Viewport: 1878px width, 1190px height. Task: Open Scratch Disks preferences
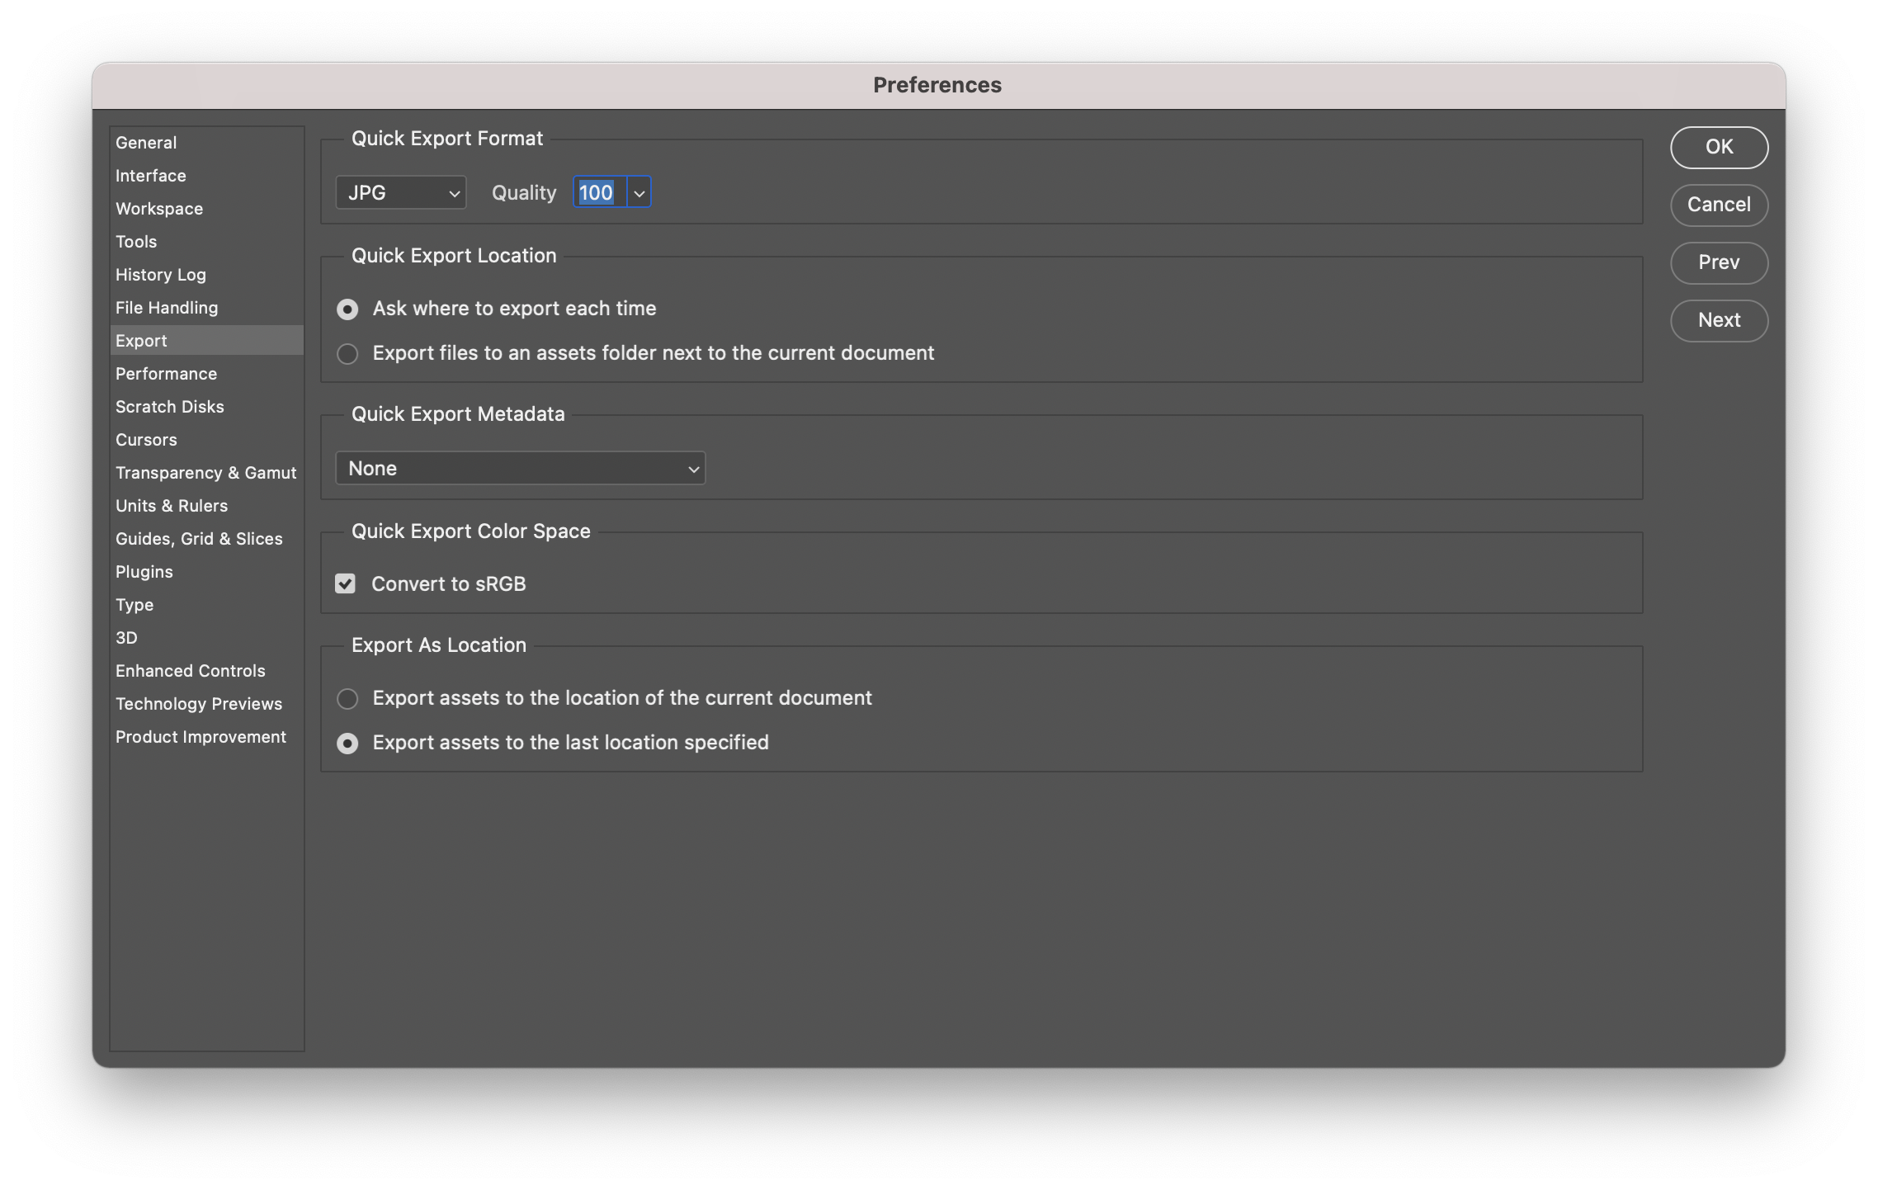click(x=170, y=407)
